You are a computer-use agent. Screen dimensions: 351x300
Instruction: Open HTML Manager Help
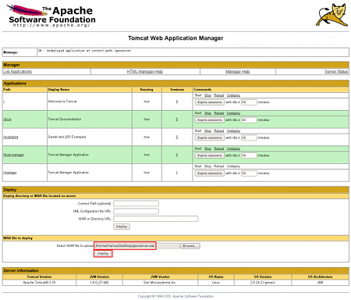click(x=145, y=71)
